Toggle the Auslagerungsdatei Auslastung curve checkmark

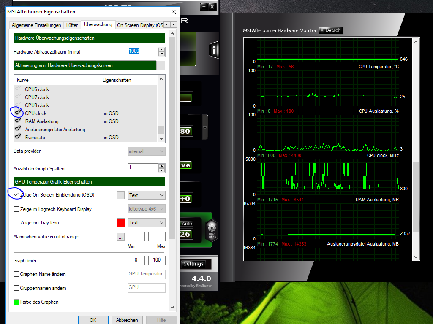(x=18, y=129)
